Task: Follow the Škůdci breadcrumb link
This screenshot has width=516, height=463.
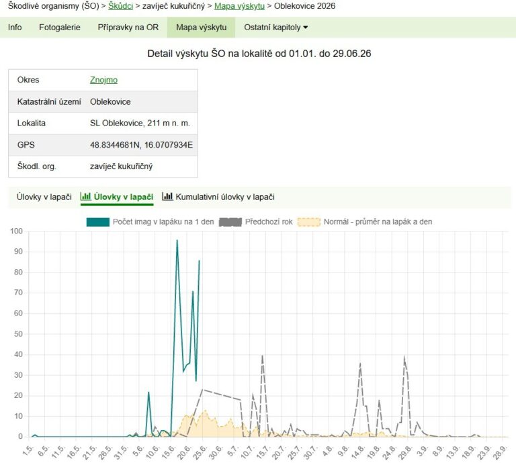Action: click(x=120, y=6)
